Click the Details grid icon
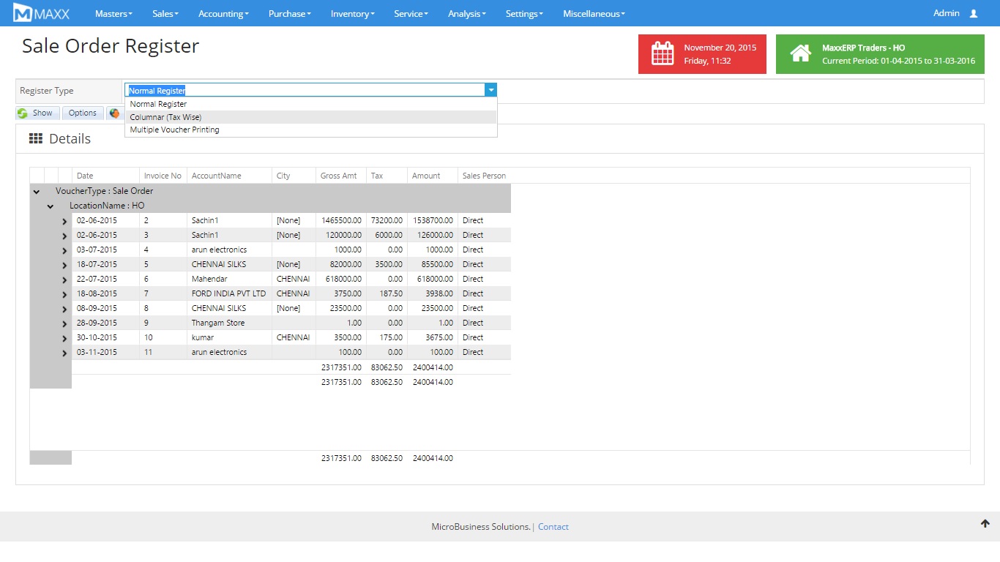The width and height of the screenshot is (1000, 562). tap(35, 138)
